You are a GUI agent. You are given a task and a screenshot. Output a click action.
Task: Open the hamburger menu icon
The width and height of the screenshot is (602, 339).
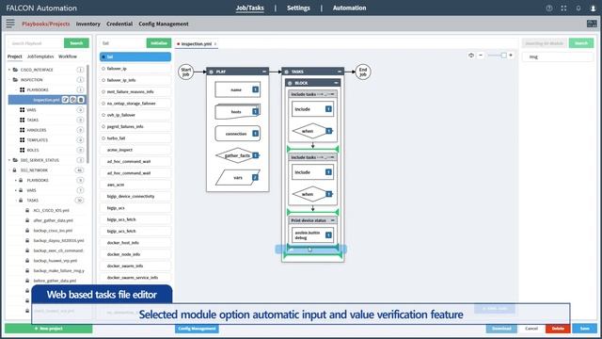(10, 24)
